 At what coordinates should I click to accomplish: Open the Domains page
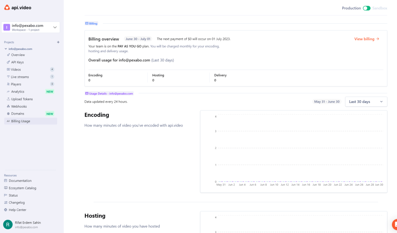[18, 113]
